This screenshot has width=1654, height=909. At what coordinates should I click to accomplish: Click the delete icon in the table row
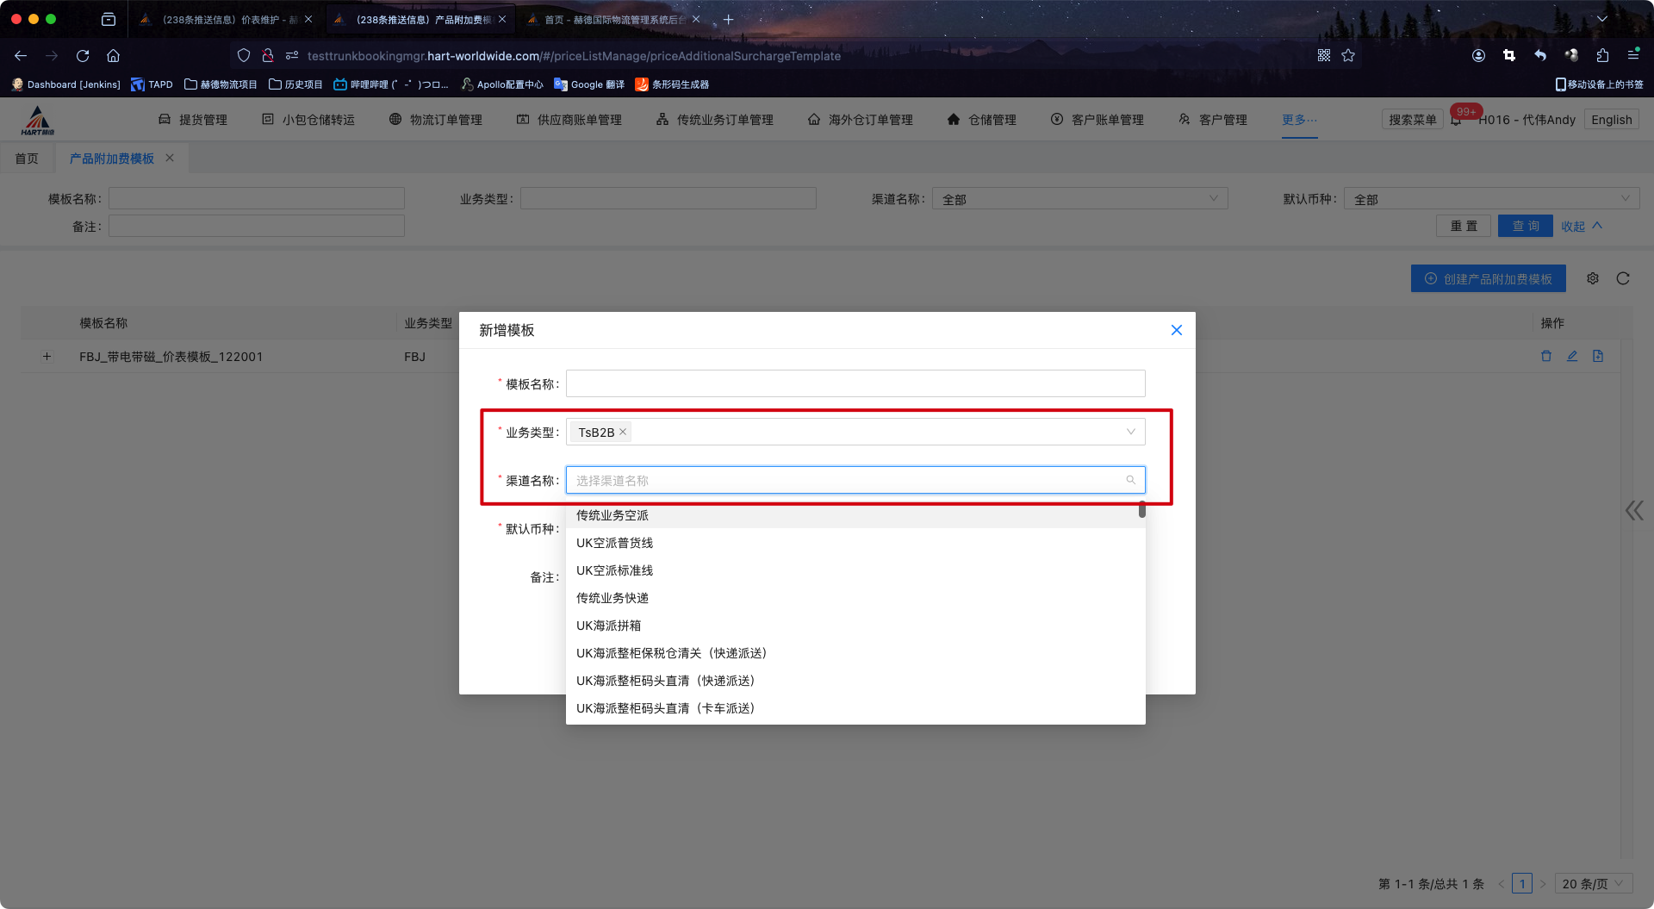[1546, 356]
